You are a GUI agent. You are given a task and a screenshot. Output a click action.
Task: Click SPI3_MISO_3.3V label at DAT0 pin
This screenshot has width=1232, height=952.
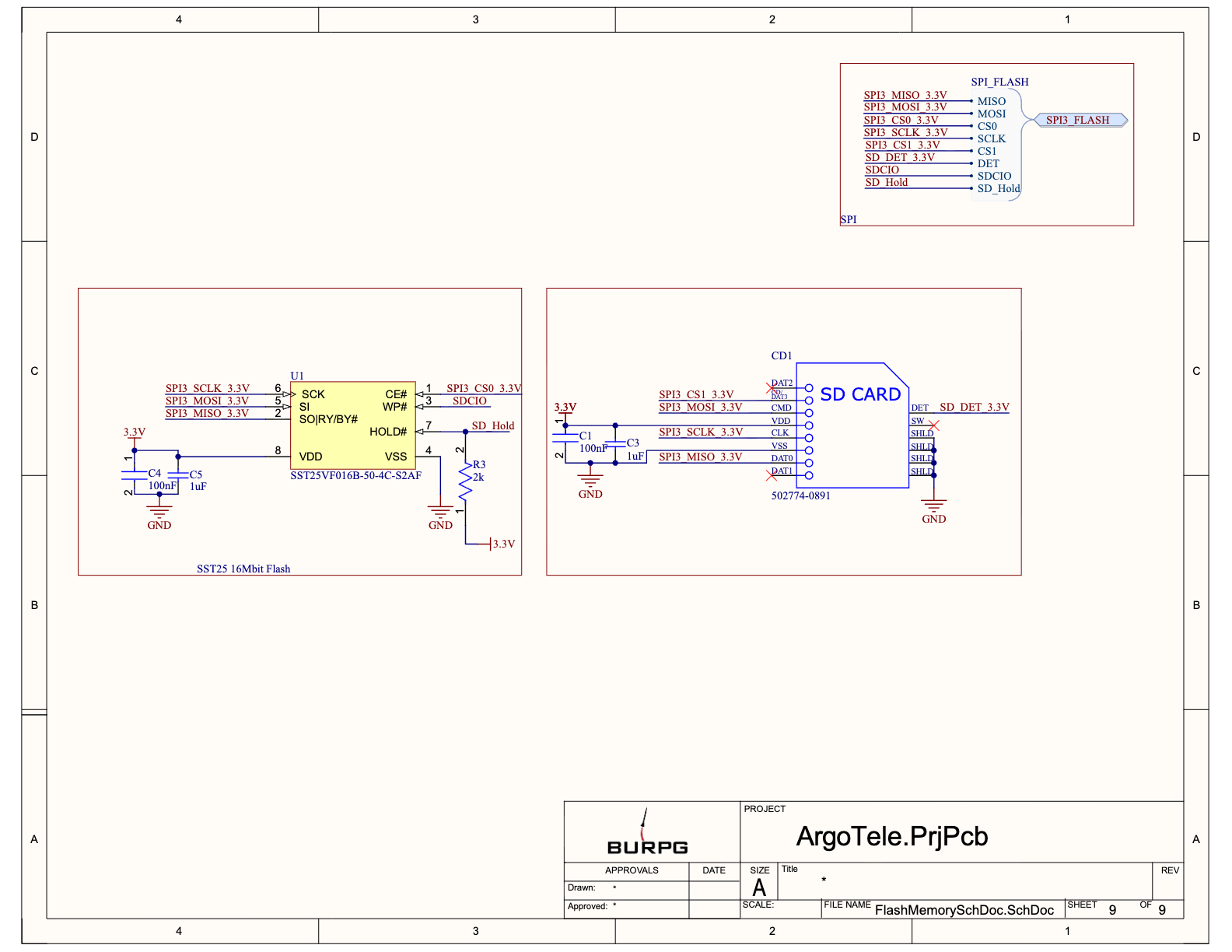(701, 457)
